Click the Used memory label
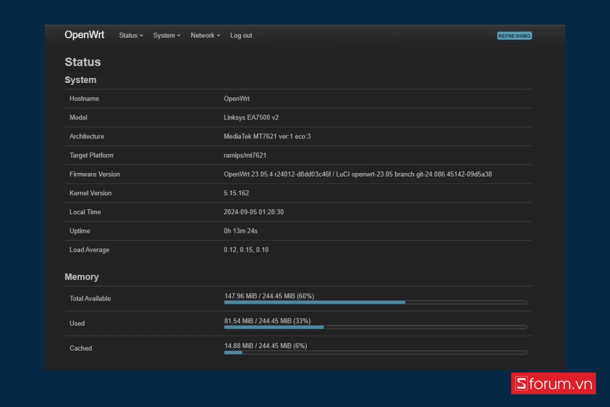The image size is (610, 407). click(77, 324)
